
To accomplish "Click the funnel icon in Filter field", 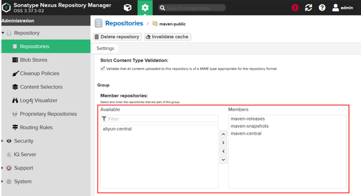I will click(x=104, y=118).
